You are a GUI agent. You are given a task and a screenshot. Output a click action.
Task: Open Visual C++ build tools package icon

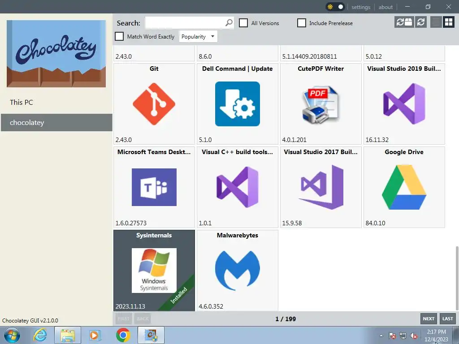point(238,187)
